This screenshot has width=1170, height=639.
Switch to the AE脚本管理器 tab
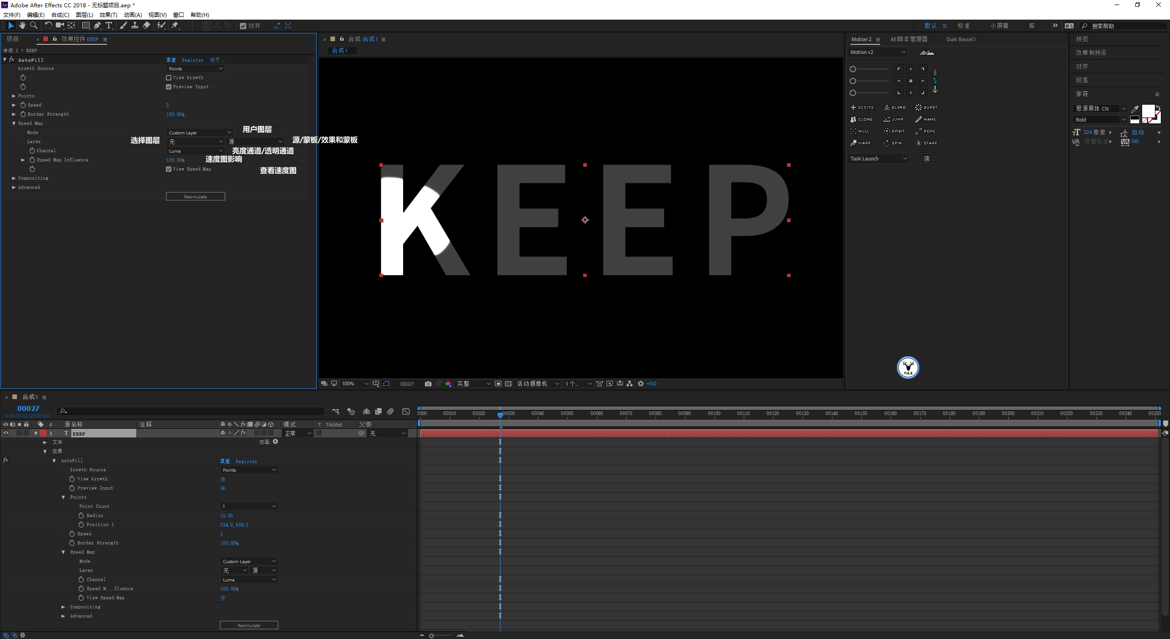(909, 39)
